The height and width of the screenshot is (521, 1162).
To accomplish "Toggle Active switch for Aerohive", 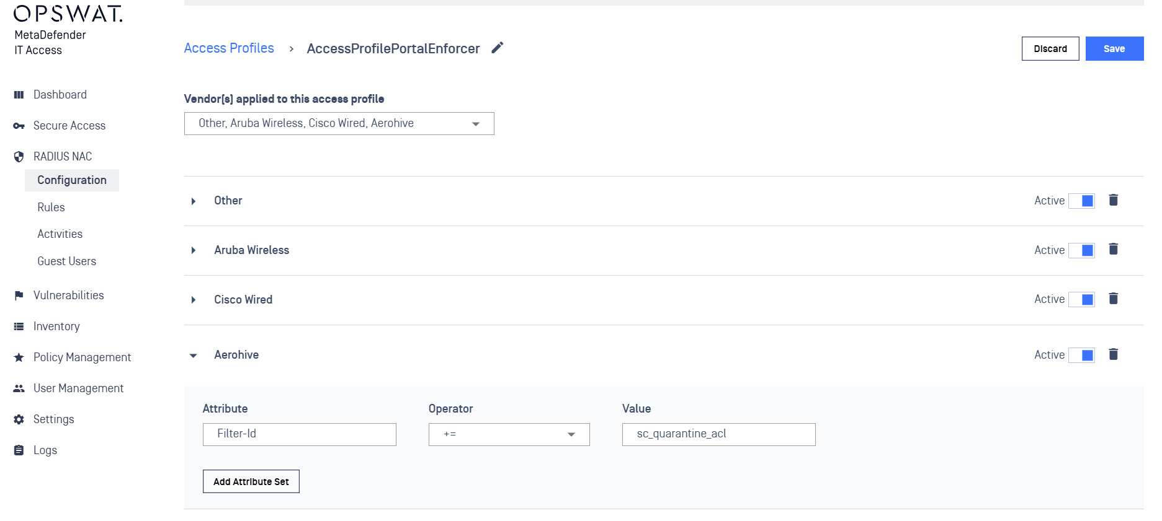I will pos(1081,355).
